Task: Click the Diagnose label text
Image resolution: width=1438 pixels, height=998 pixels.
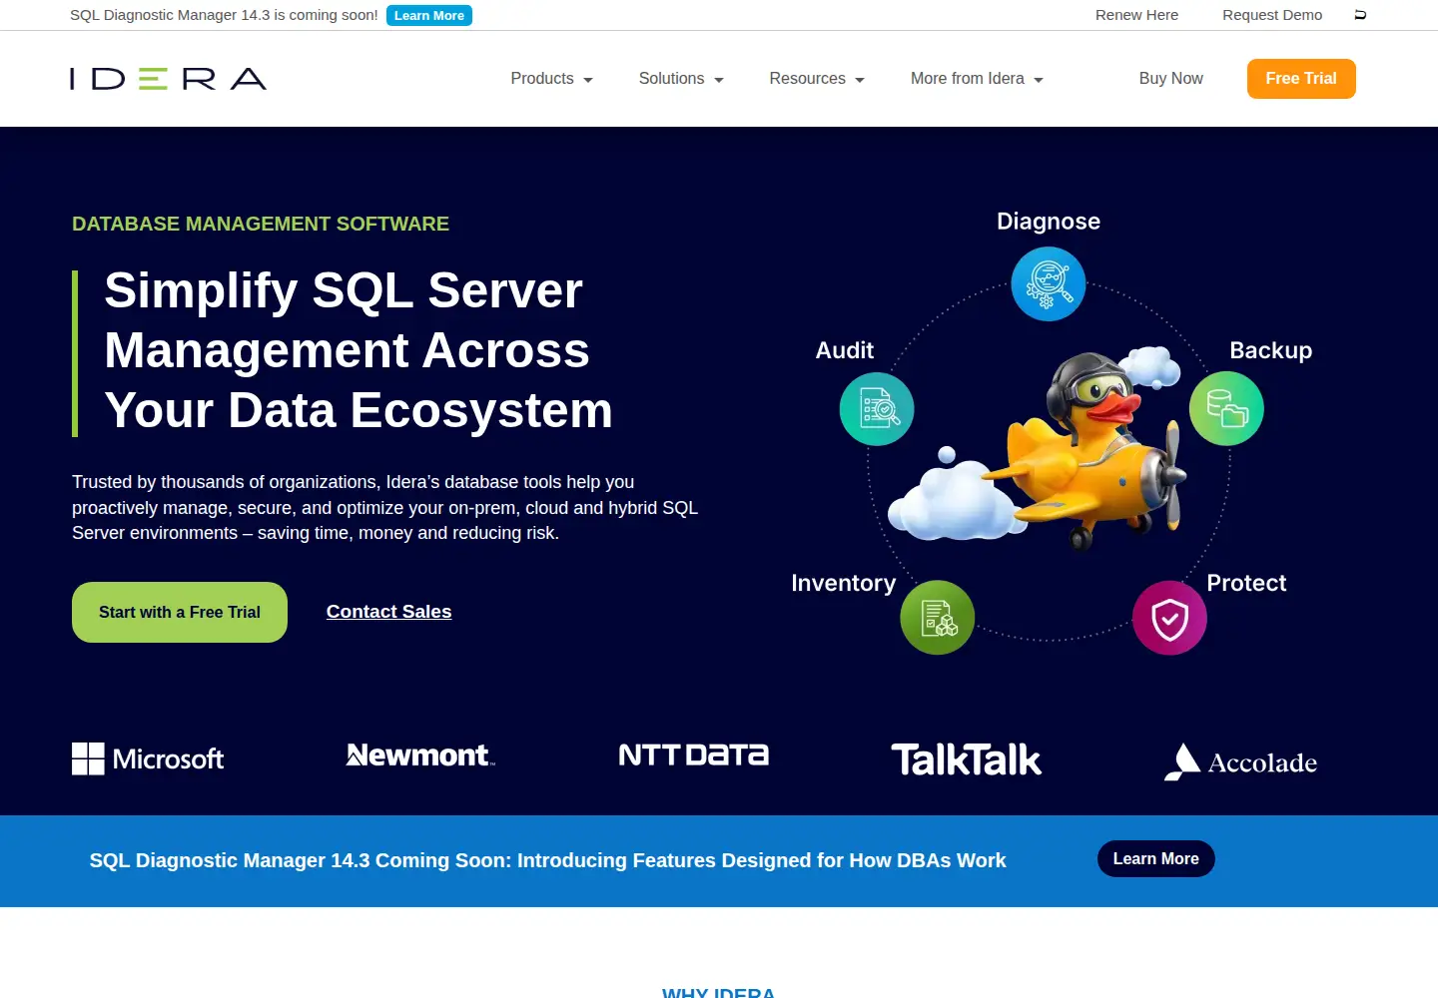Action: pyautogui.click(x=1049, y=222)
